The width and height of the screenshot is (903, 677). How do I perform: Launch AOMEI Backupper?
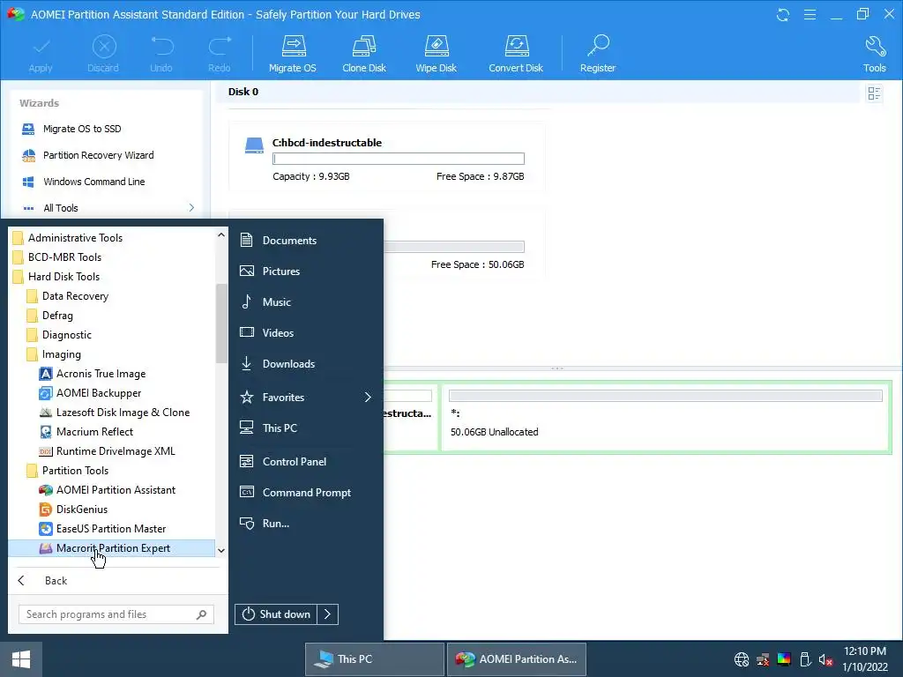point(99,393)
